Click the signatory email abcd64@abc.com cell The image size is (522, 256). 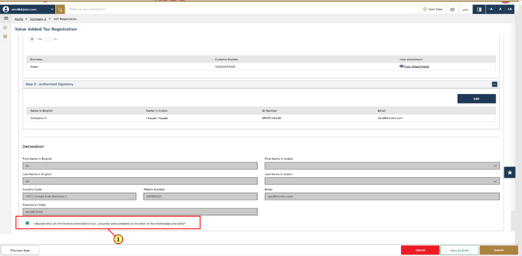pos(390,118)
